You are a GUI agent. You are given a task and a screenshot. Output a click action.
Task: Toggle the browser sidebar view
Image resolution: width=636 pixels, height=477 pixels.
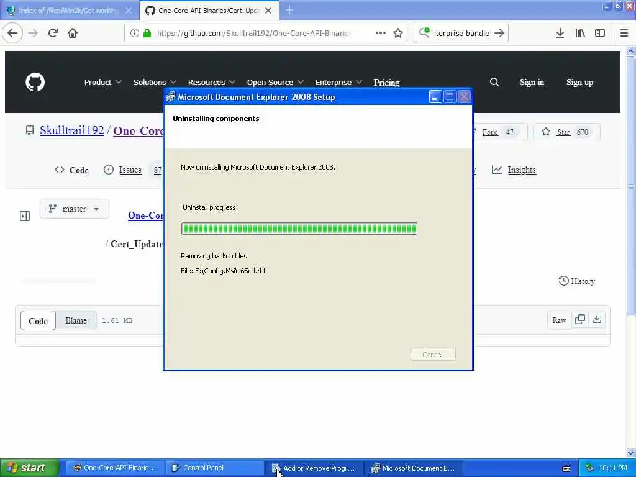pos(600,33)
